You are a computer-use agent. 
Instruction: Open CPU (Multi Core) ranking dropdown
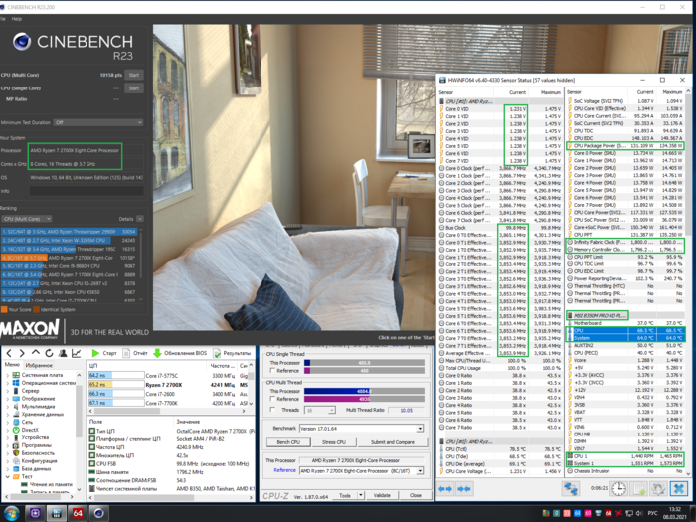coord(27,219)
